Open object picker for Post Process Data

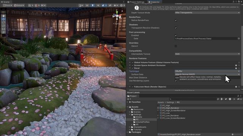239,39
